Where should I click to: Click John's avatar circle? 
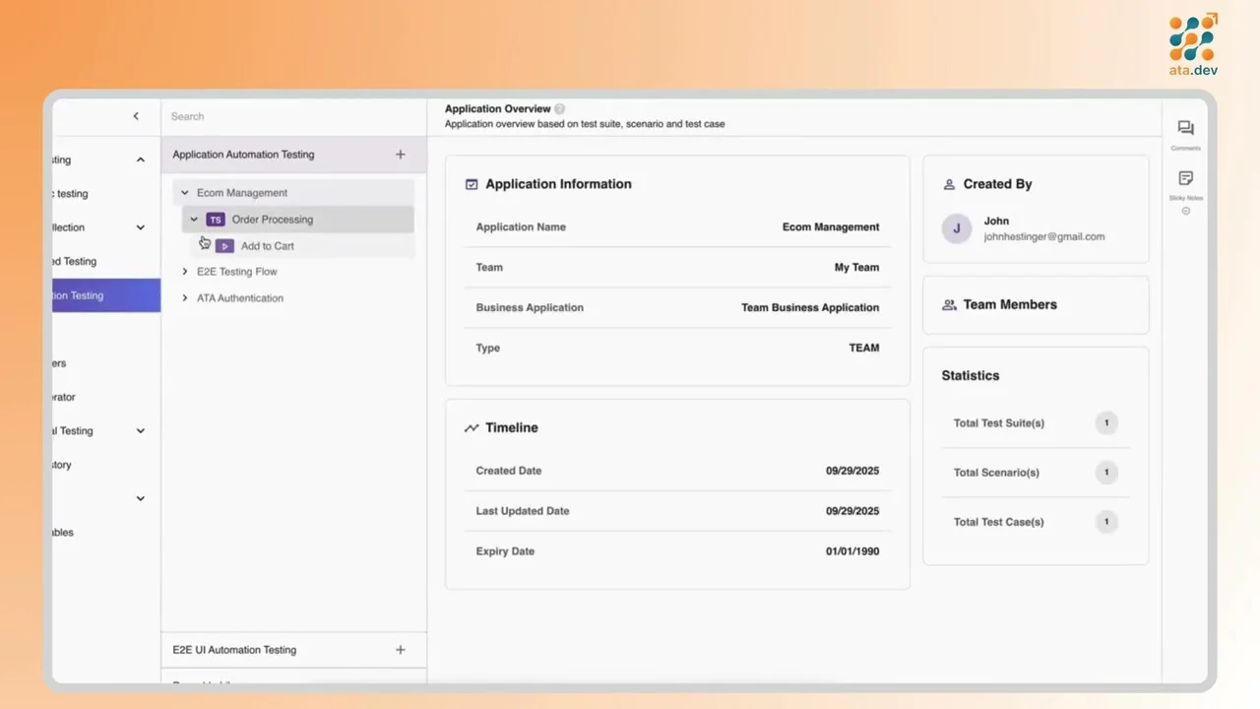tap(956, 228)
